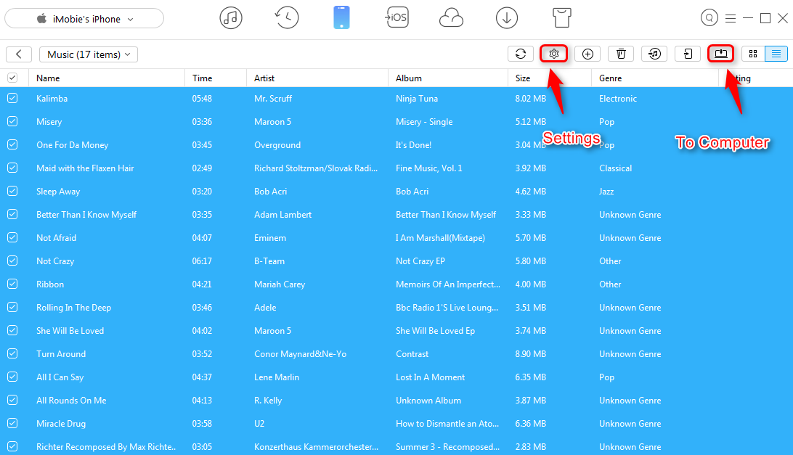Uncheck the Misery song checkbox
The width and height of the screenshot is (793, 455).
[12, 121]
